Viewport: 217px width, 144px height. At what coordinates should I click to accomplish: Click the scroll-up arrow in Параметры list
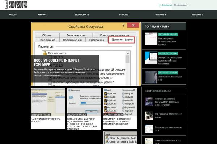click(x=128, y=53)
